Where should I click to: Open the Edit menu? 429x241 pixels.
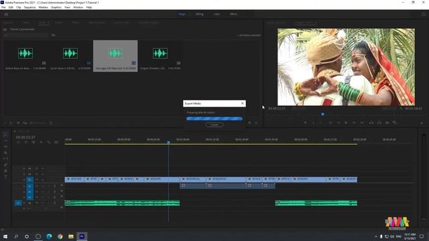[11, 7]
